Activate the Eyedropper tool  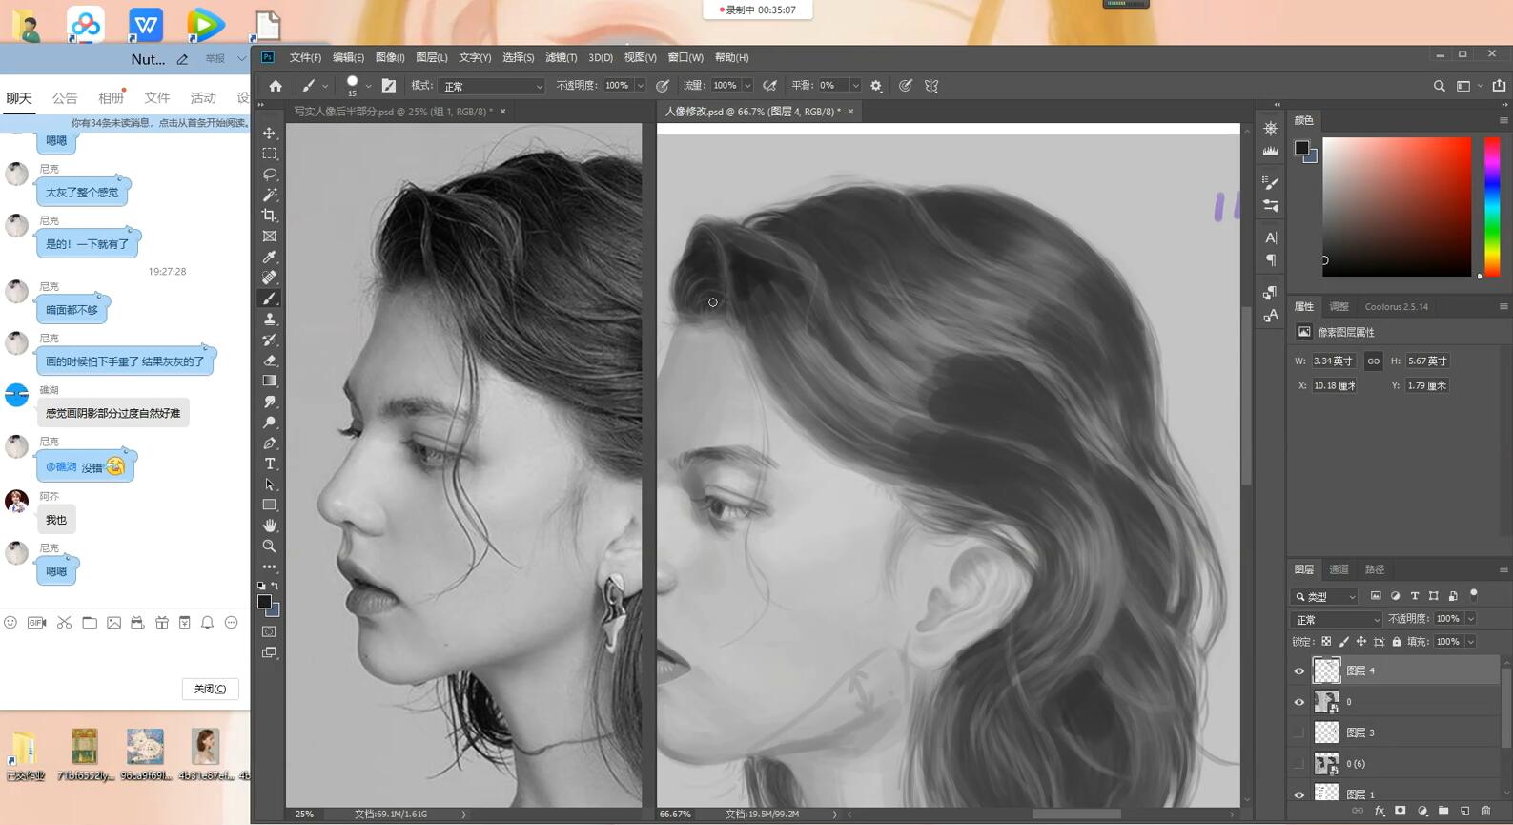coord(270,257)
